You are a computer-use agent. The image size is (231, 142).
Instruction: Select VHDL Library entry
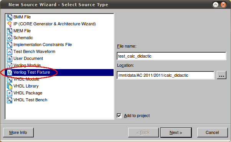(x=26, y=86)
